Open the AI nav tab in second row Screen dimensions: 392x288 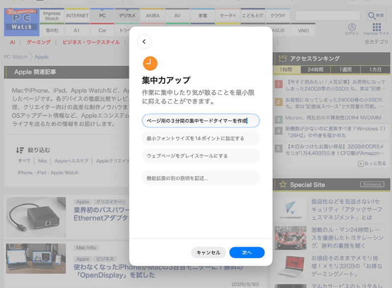[x=76, y=30]
